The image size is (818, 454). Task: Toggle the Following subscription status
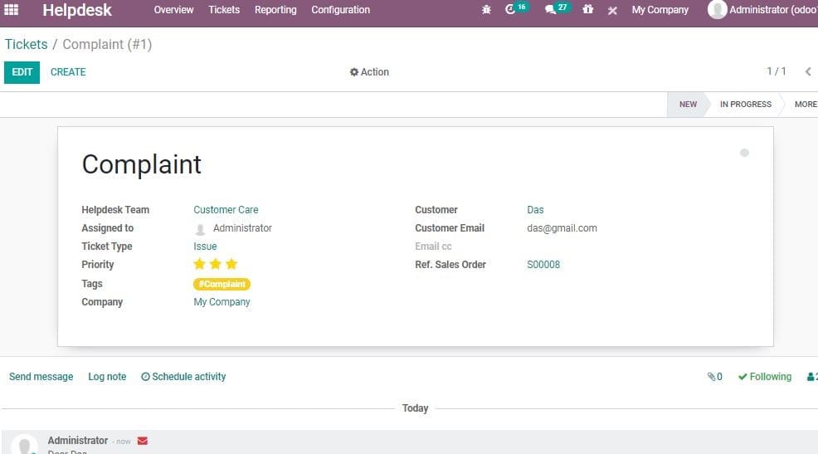(765, 377)
